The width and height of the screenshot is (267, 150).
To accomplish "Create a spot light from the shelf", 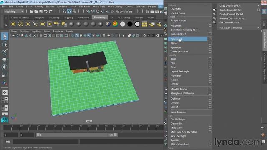I will [x=35, y=24].
